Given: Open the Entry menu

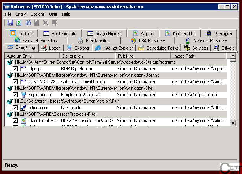Looking at the screenshot, I should (21, 14).
